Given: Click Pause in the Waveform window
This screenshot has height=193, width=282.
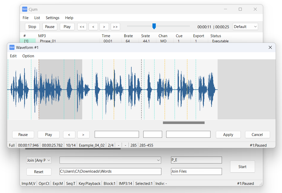Looking at the screenshot, I should tap(23, 134).
